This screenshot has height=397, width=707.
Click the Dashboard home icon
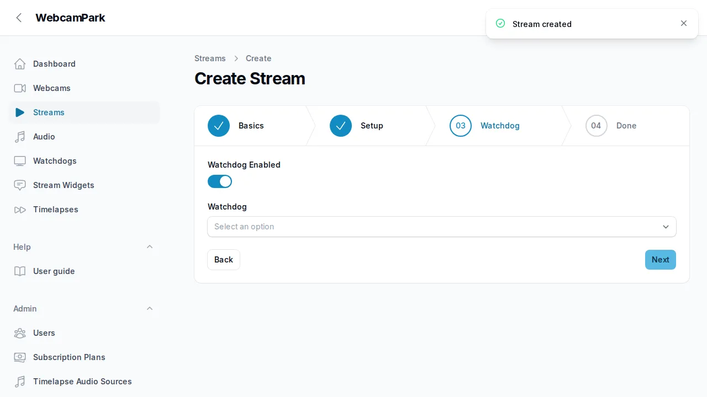point(20,64)
